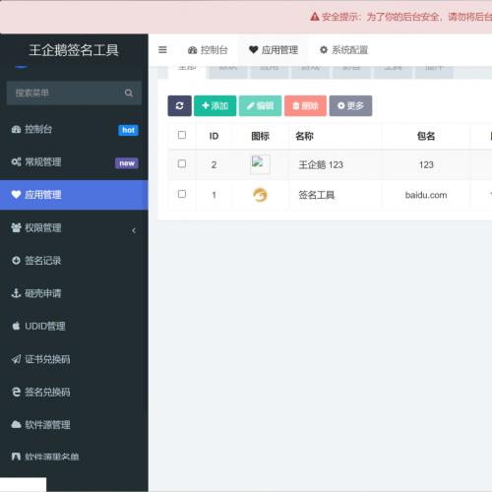Check the checkbox for row ID 1
The height and width of the screenshot is (492, 492).
pyautogui.click(x=182, y=194)
